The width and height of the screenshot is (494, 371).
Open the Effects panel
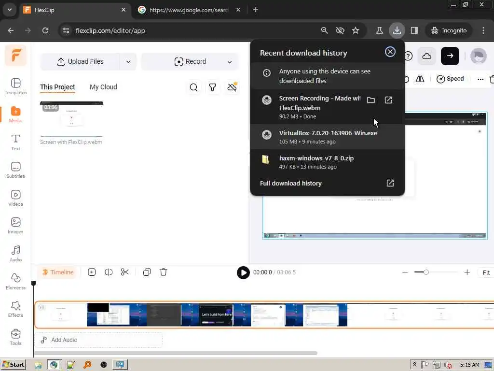point(15,309)
